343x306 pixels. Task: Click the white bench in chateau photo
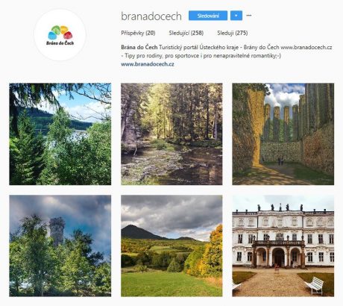(315, 285)
